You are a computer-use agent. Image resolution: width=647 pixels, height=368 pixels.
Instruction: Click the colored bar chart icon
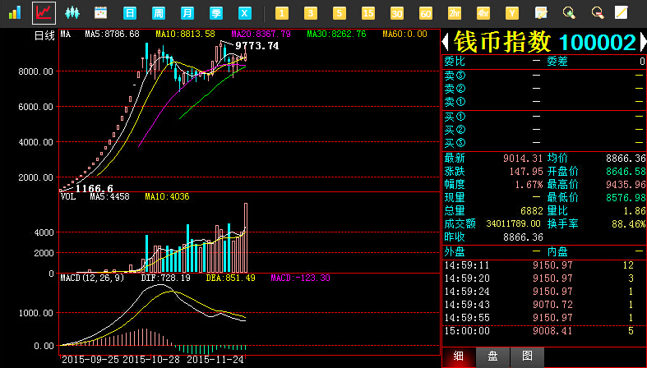pos(15,13)
